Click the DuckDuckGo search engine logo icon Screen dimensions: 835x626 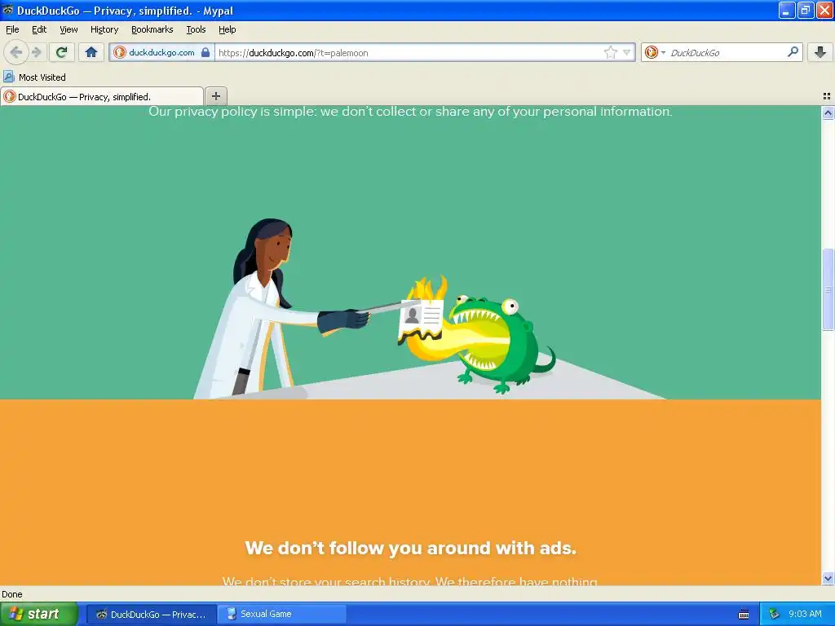651,52
